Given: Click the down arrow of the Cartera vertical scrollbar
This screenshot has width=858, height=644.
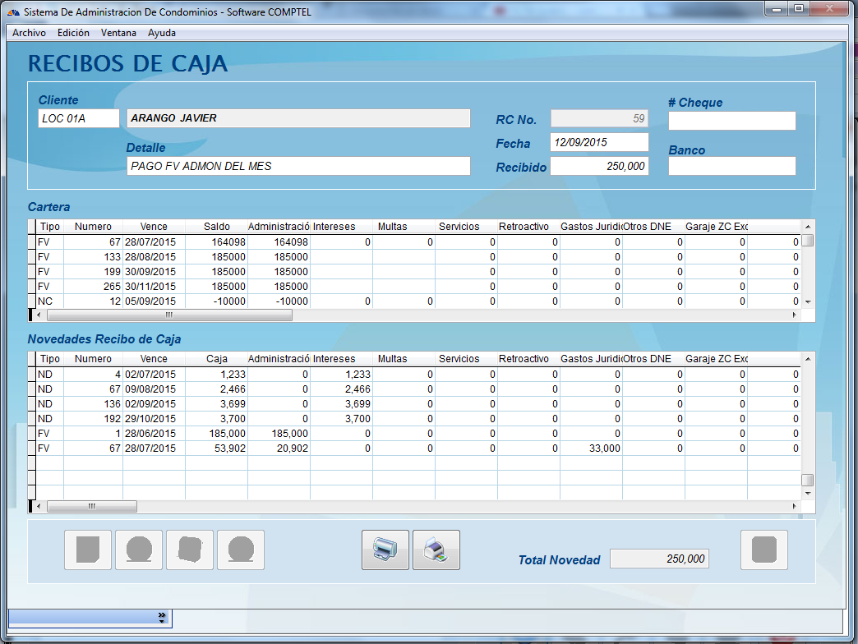Looking at the screenshot, I should pos(808,301).
